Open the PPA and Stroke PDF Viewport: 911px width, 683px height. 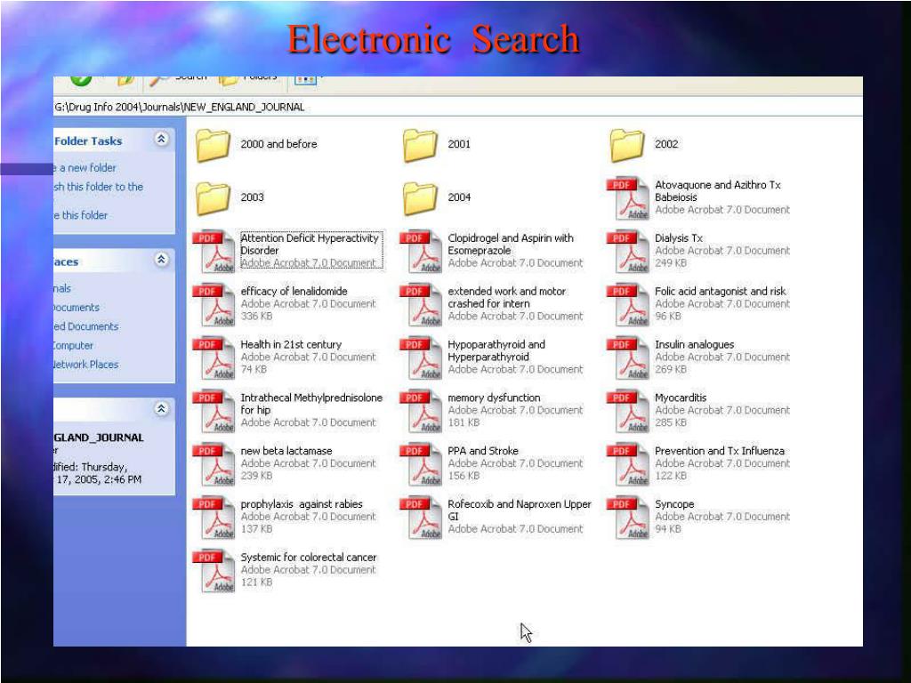pyautogui.click(x=421, y=464)
